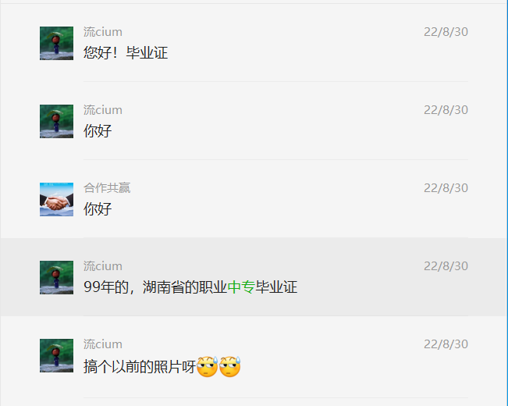Click sender name 流cium on first message

coord(103,32)
